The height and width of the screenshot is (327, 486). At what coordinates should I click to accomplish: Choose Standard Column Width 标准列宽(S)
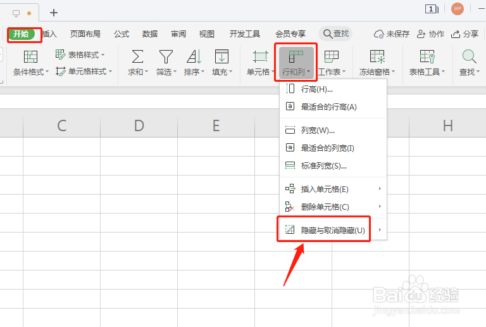[x=333, y=165]
